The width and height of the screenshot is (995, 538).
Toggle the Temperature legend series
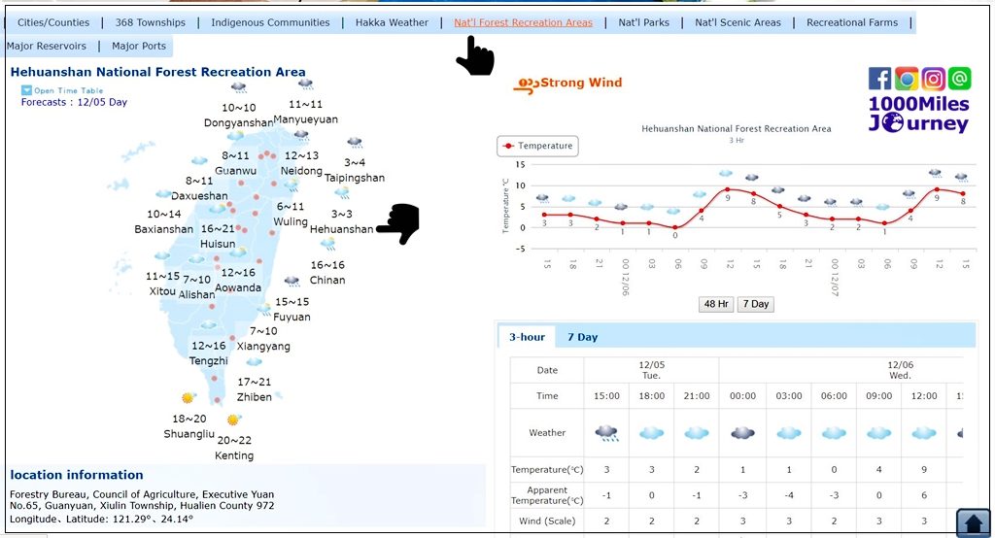pyautogui.click(x=537, y=146)
